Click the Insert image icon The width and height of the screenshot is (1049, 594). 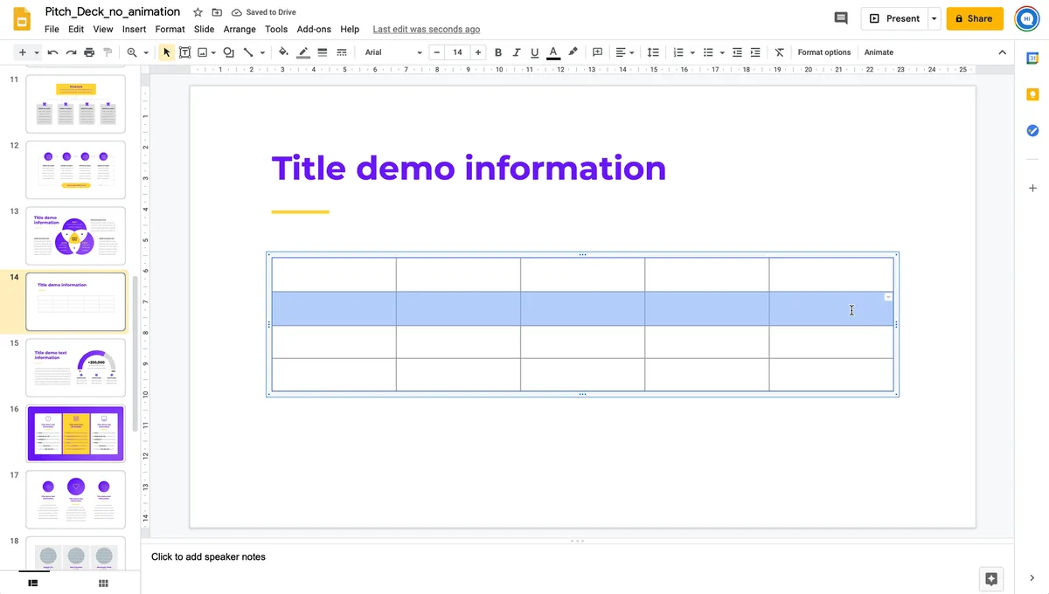tap(202, 52)
